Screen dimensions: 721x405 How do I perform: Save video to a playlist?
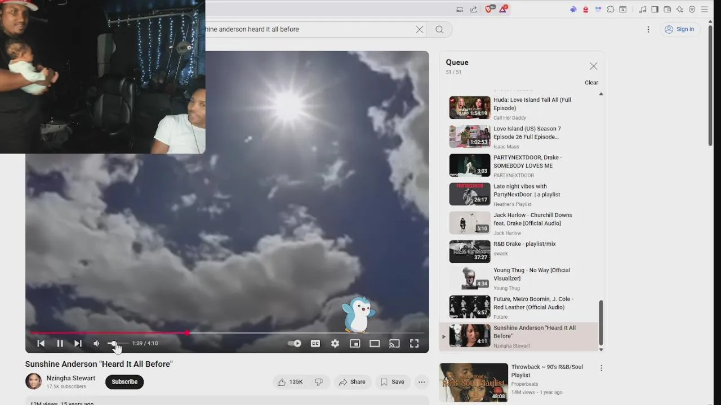tap(393, 382)
